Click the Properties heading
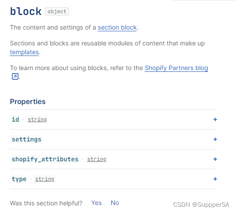236x212 pixels. tap(28, 102)
